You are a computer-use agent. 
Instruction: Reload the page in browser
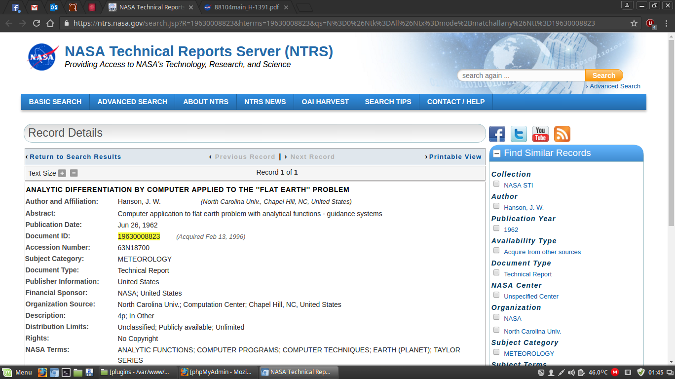[x=37, y=23]
